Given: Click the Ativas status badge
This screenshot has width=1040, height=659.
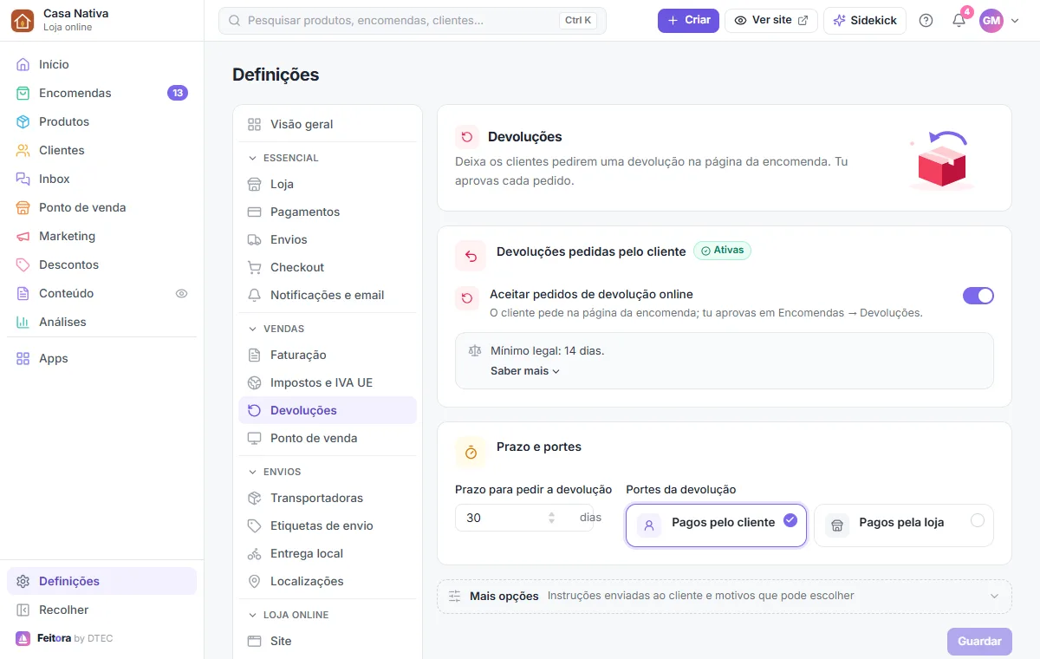Looking at the screenshot, I should (x=723, y=251).
